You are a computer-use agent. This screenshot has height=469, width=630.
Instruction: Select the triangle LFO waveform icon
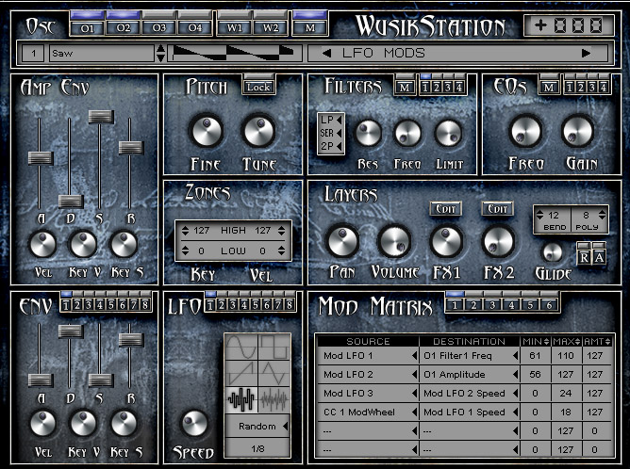274,373
